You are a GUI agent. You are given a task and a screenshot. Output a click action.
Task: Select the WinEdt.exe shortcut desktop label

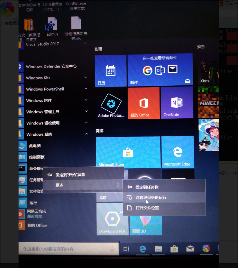(76, 6)
